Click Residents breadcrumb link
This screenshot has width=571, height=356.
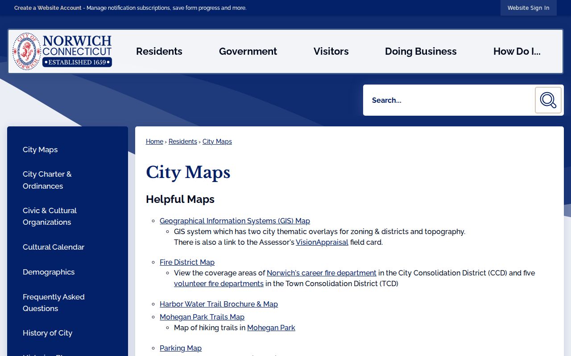click(183, 142)
